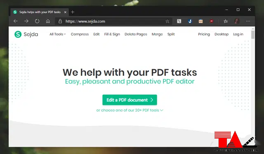
Task: Click the padlock site security icon
Action: [x=60, y=21]
